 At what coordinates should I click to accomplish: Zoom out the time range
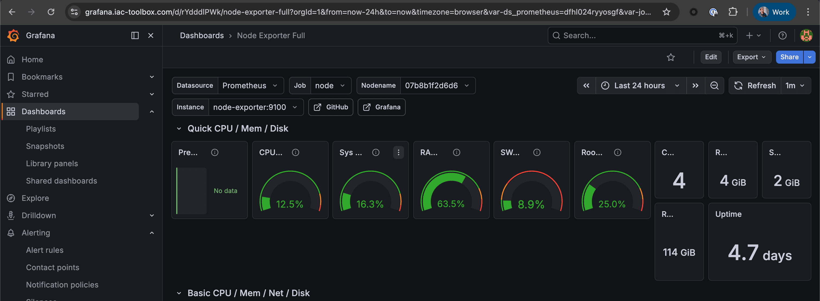click(714, 85)
